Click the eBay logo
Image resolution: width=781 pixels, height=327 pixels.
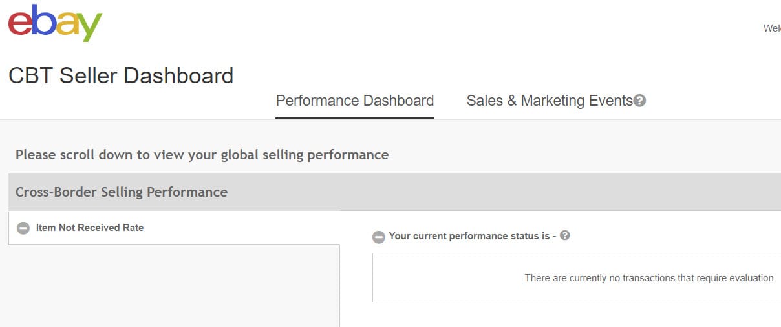[x=55, y=23]
